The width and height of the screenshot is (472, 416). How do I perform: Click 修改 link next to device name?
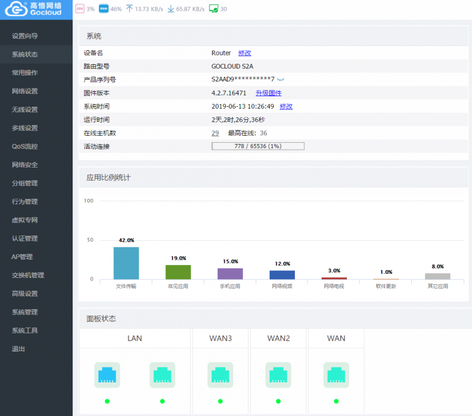244,53
